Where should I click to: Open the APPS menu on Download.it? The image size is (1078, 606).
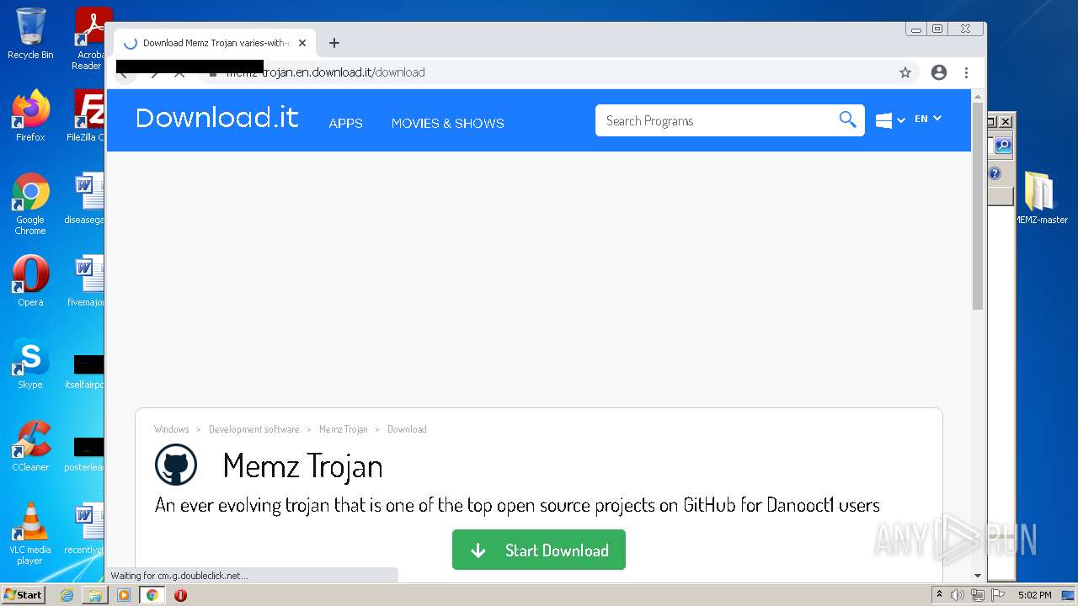point(345,123)
